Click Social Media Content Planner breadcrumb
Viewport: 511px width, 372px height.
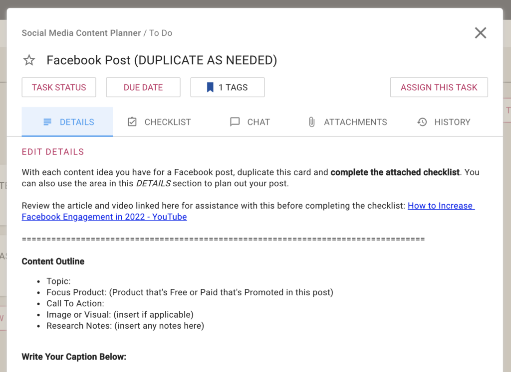pos(81,33)
